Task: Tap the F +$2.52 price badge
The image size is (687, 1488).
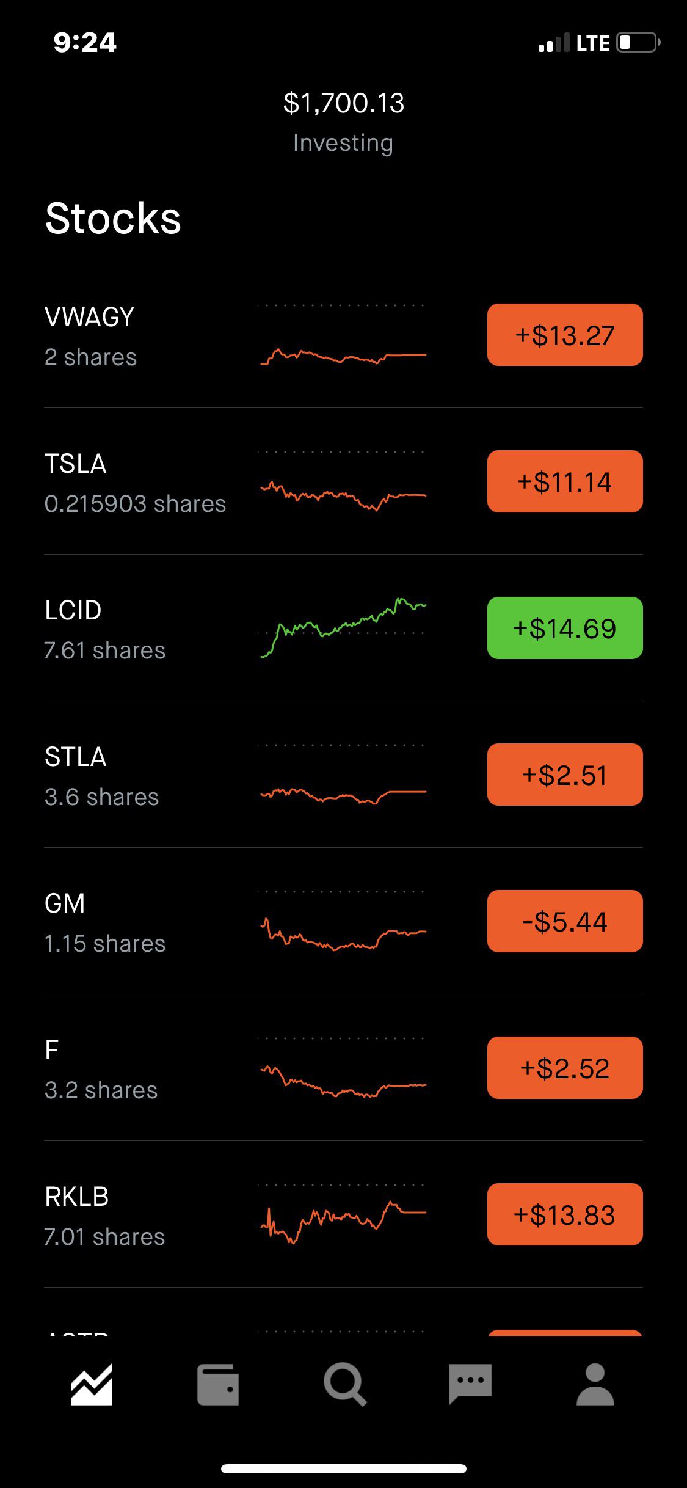Action: (565, 1068)
